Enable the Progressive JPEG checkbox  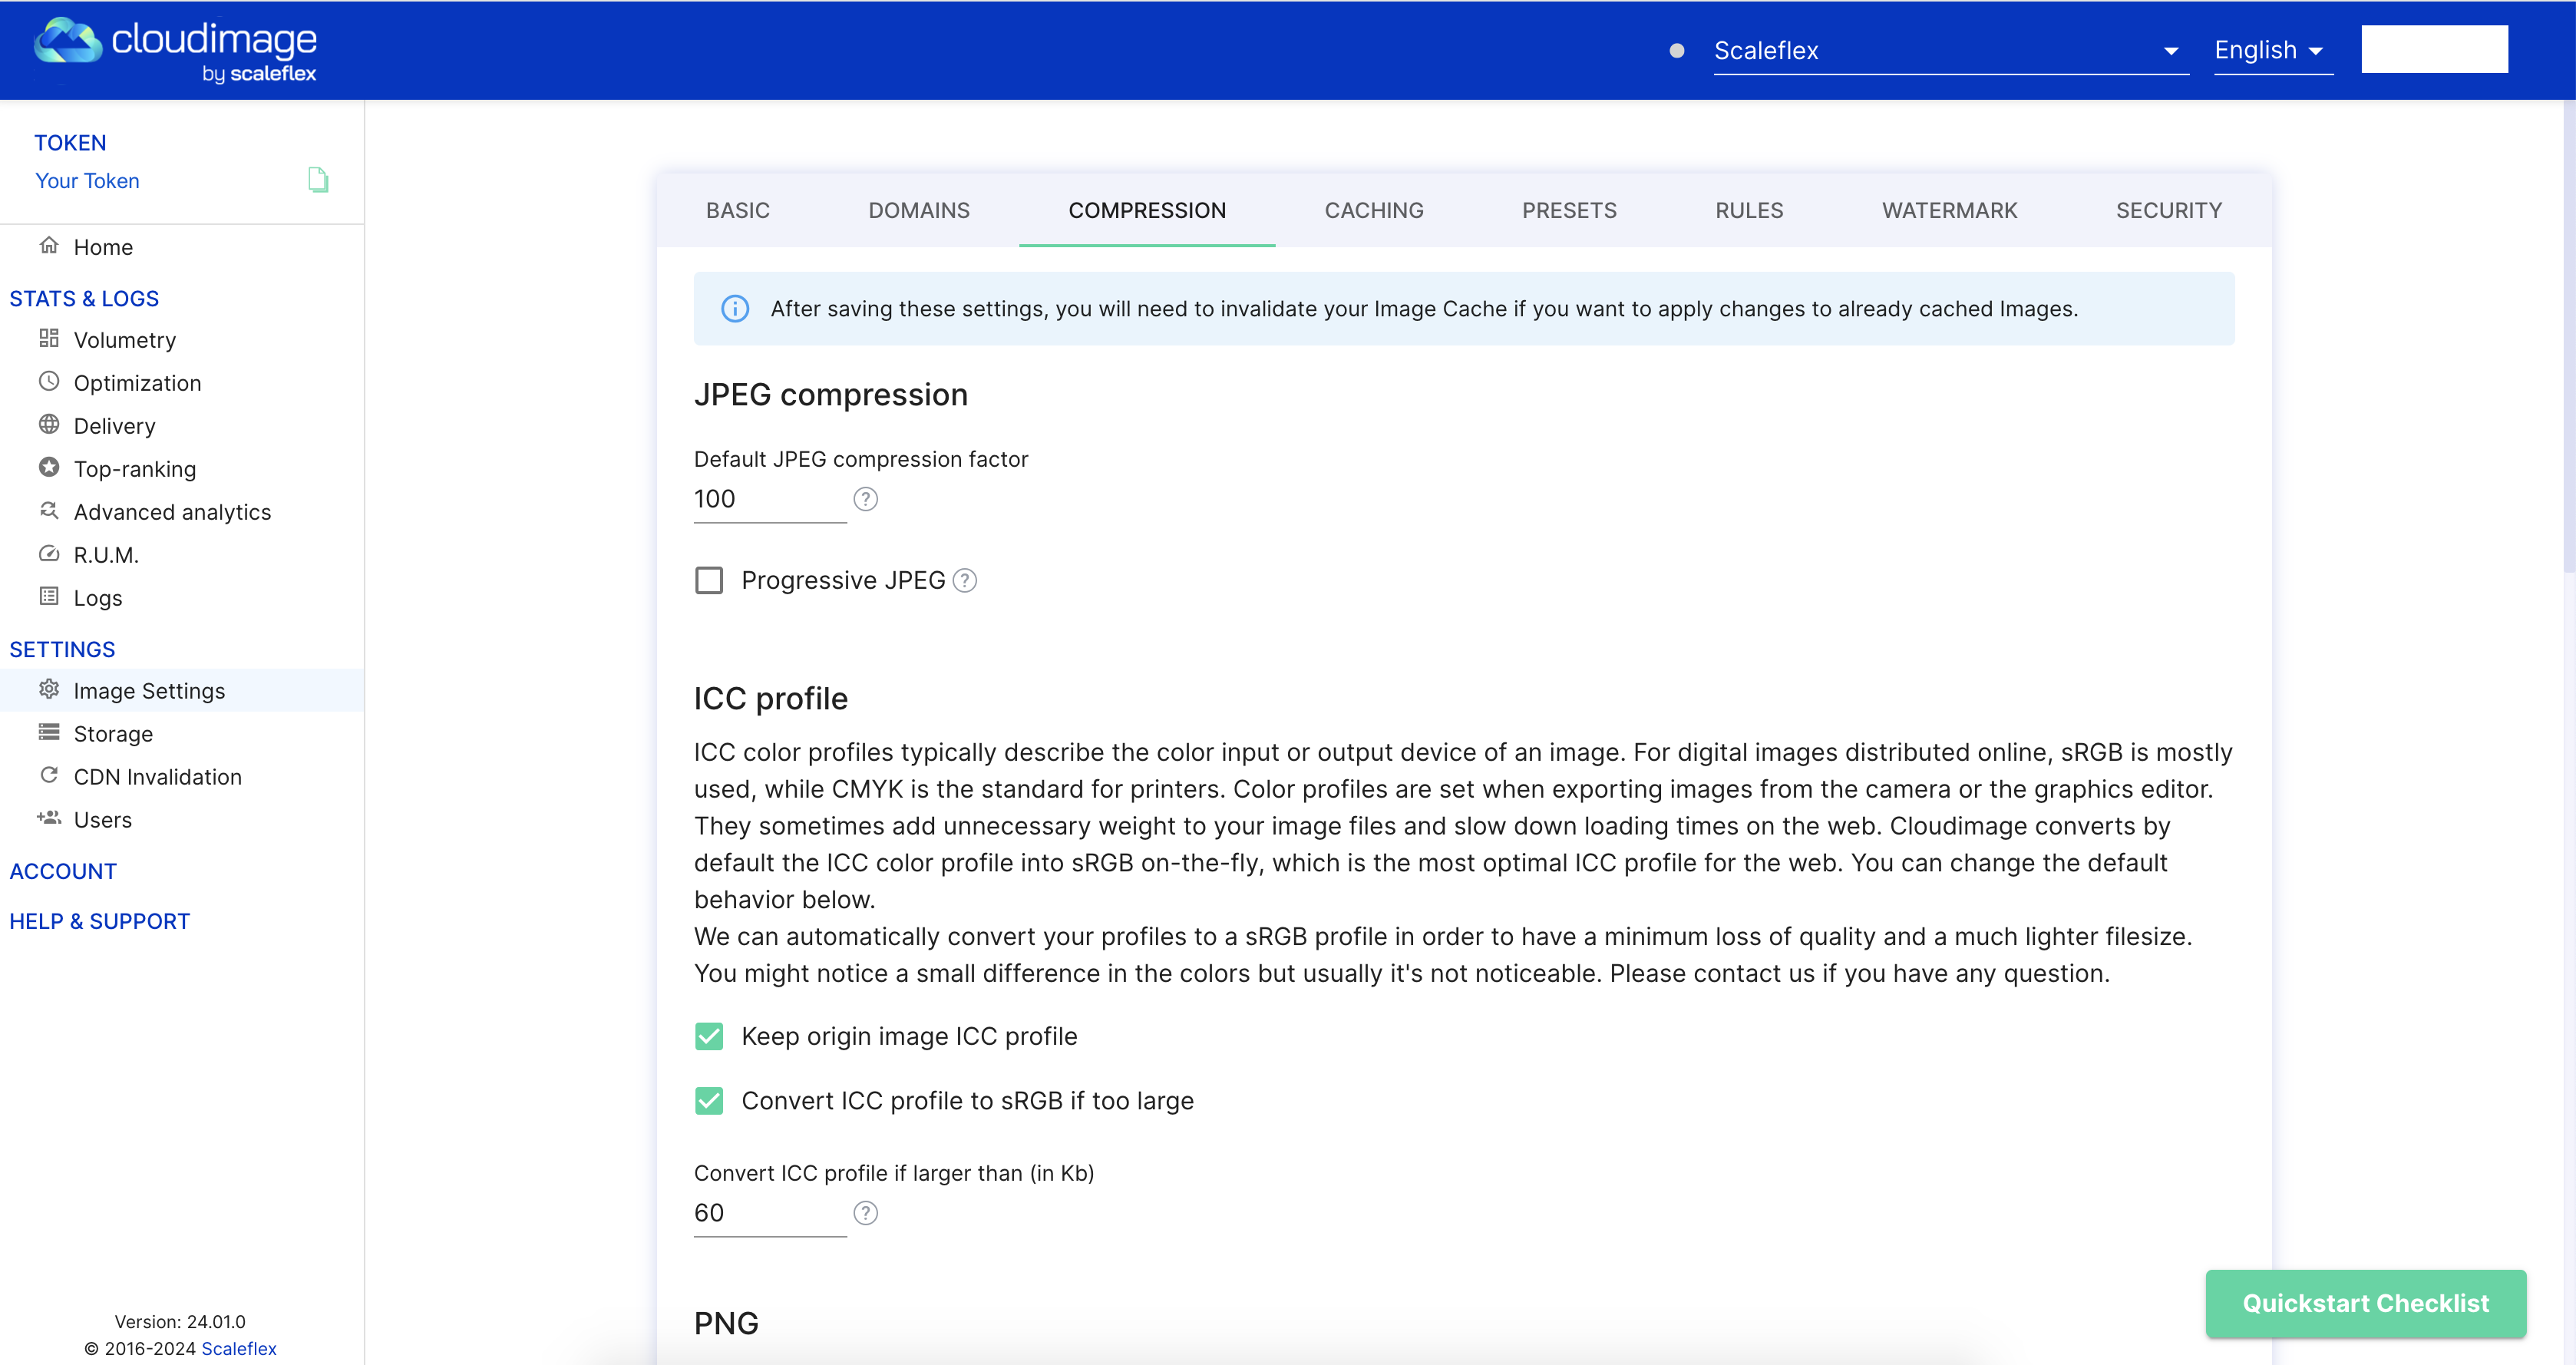[709, 581]
